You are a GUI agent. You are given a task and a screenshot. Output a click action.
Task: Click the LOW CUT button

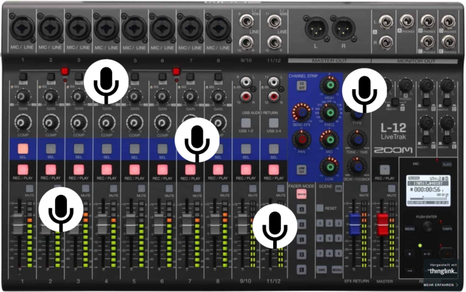pyautogui.click(x=302, y=170)
